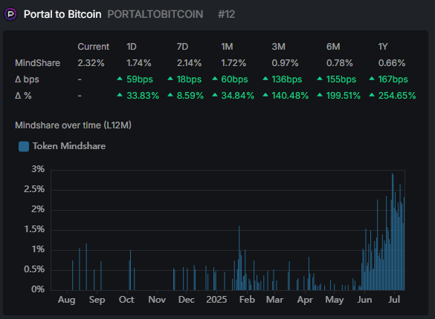Click the 33.83% change value
This screenshot has height=319, width=435.
point(143,96)
